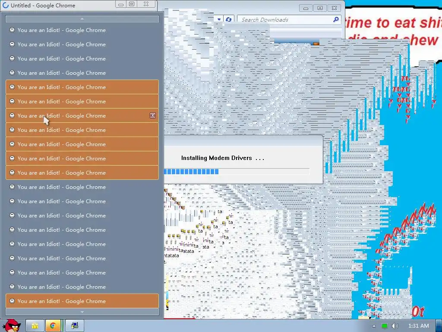Click up arrow above the window list
Viewport: 442px width, 332px height.
coord(82,19)
